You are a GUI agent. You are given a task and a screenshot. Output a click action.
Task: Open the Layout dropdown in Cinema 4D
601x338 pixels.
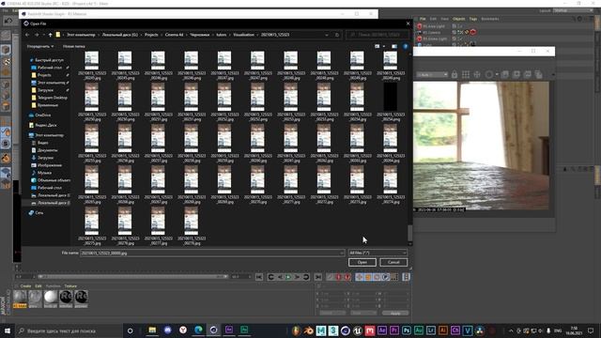point(573,10)
